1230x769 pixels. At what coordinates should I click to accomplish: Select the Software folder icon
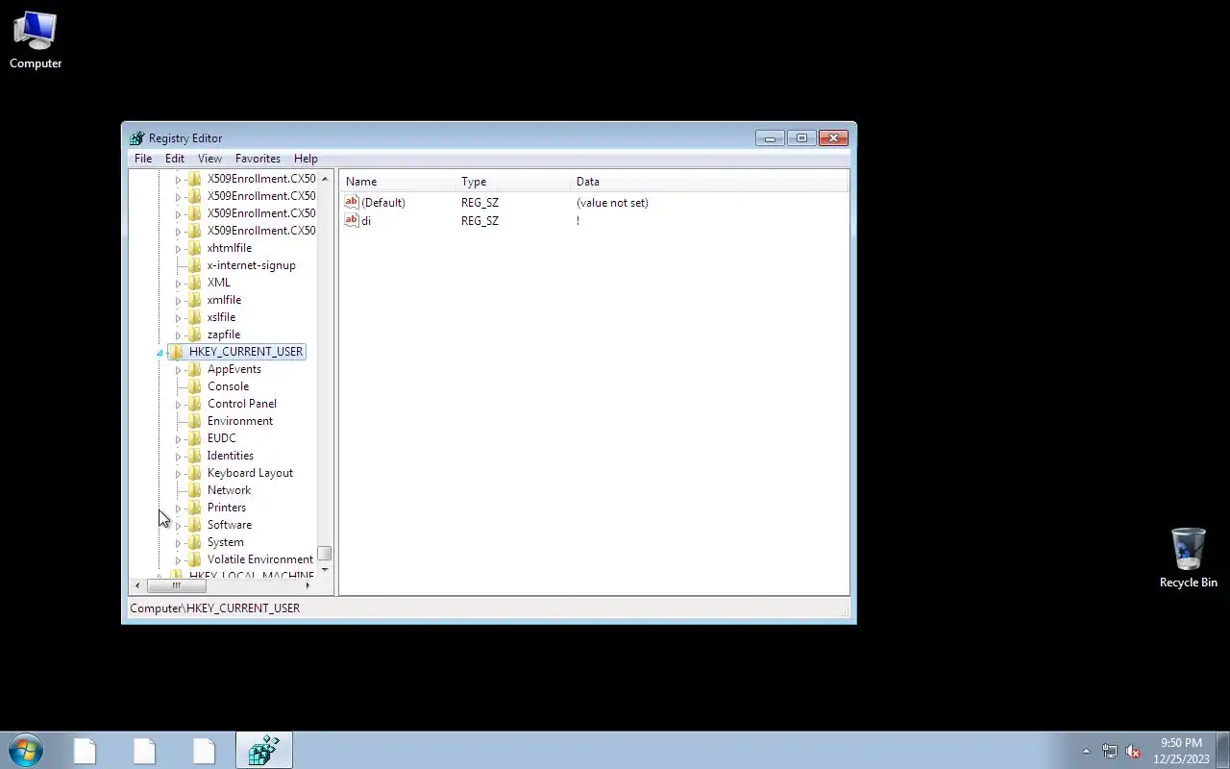[x=195, y=525]
